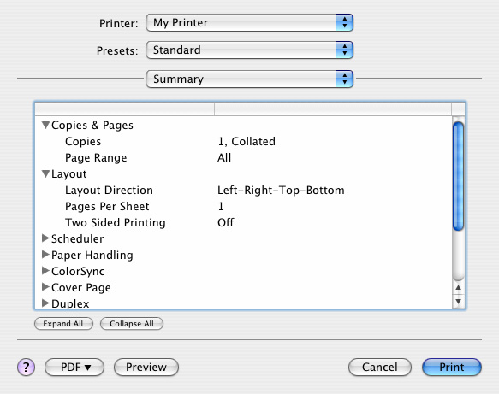The height and width of the screenshot is (394, 499).
Task: Open the Presets dropdown showing Standard
Action: click(x=250, y=50)
